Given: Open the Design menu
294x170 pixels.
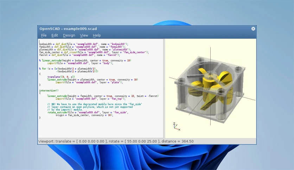Looking at the screenshot, I should 69,35.
